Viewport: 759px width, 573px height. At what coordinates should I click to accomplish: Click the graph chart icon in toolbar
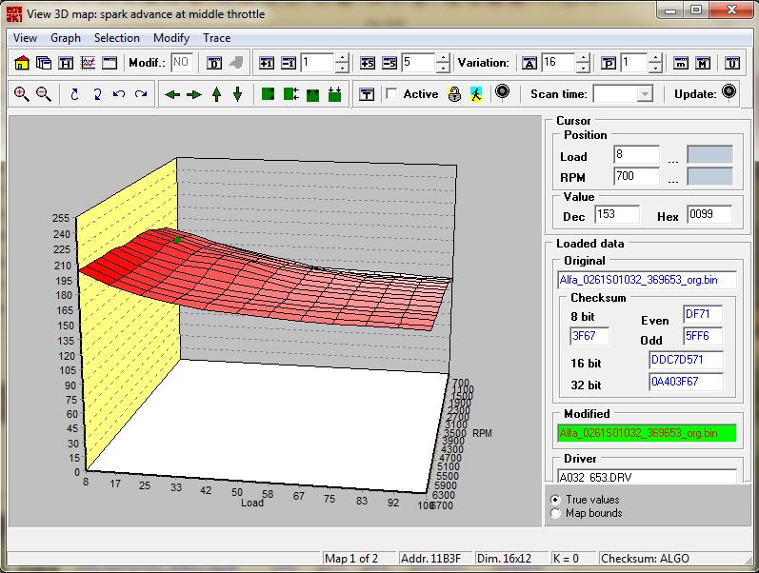pos(88,63)
